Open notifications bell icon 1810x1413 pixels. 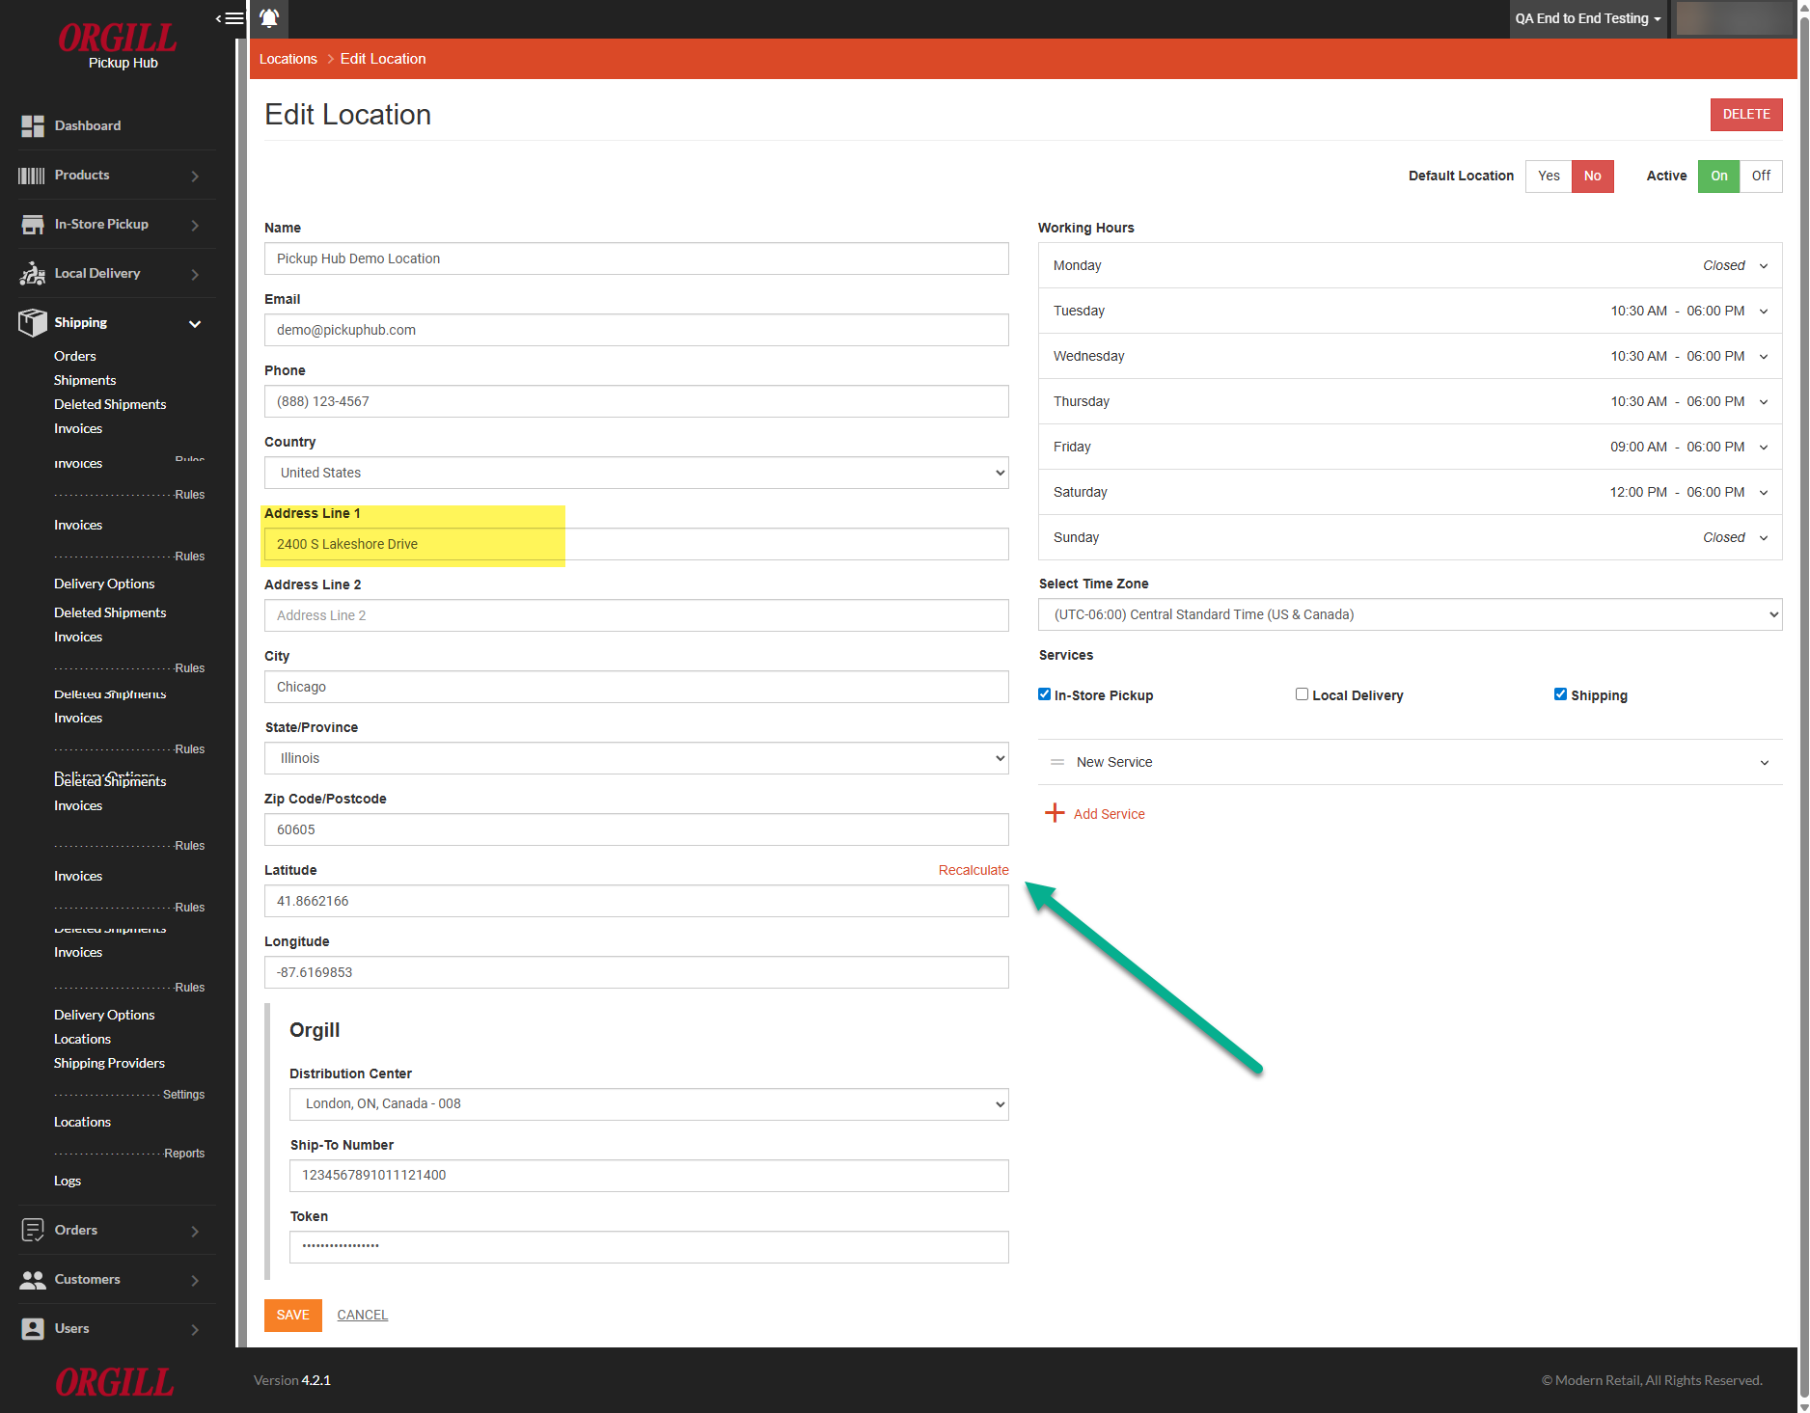coord(269,18)
